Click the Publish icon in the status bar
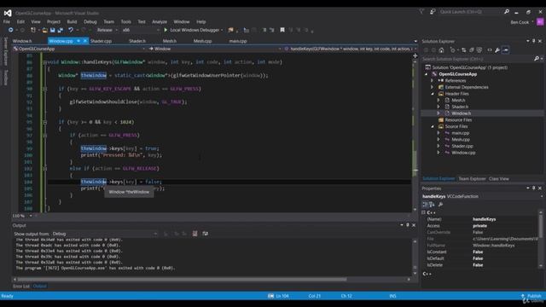 [x=523, y=296]
